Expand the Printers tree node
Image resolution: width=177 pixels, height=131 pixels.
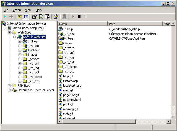(x=20, y=50)
